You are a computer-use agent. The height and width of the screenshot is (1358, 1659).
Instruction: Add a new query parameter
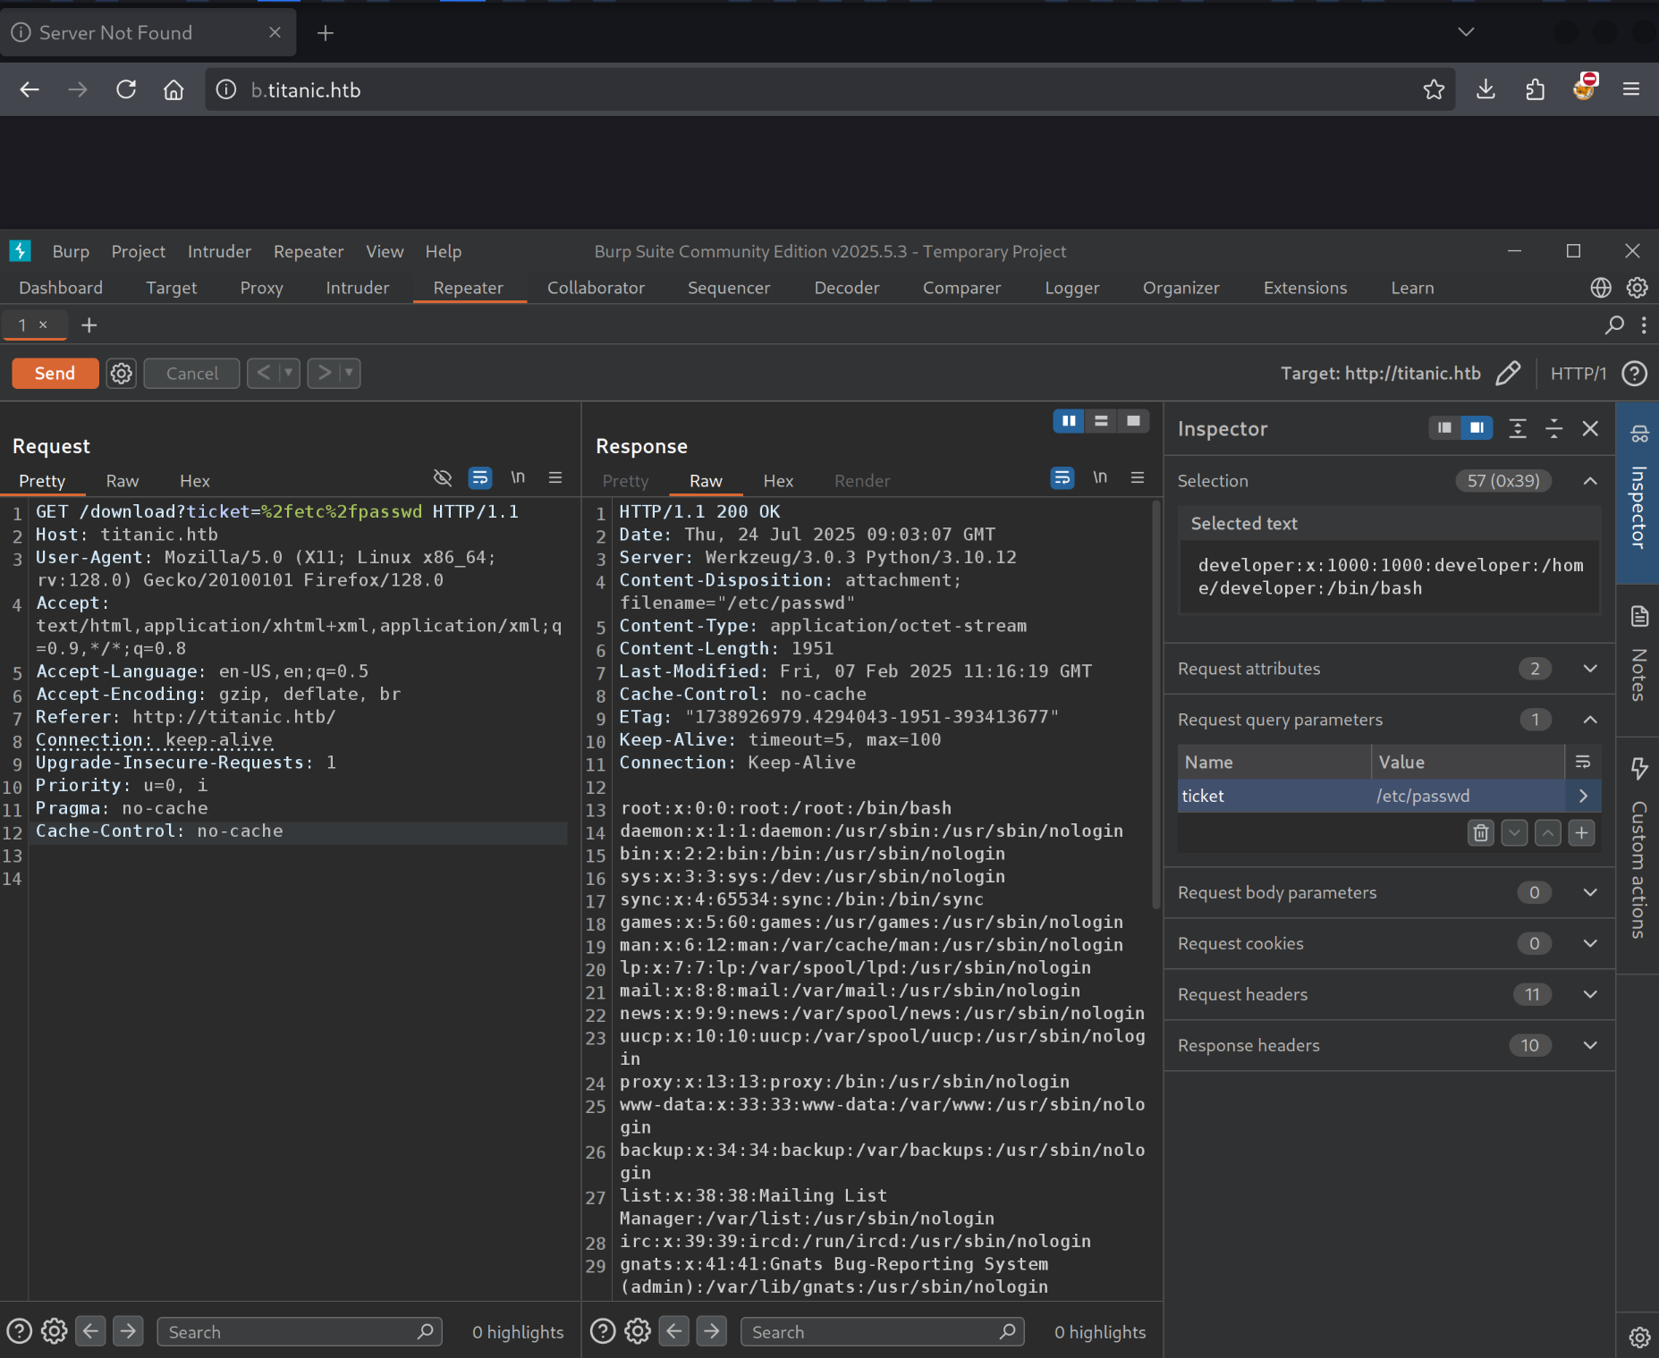coord(1582,833)
